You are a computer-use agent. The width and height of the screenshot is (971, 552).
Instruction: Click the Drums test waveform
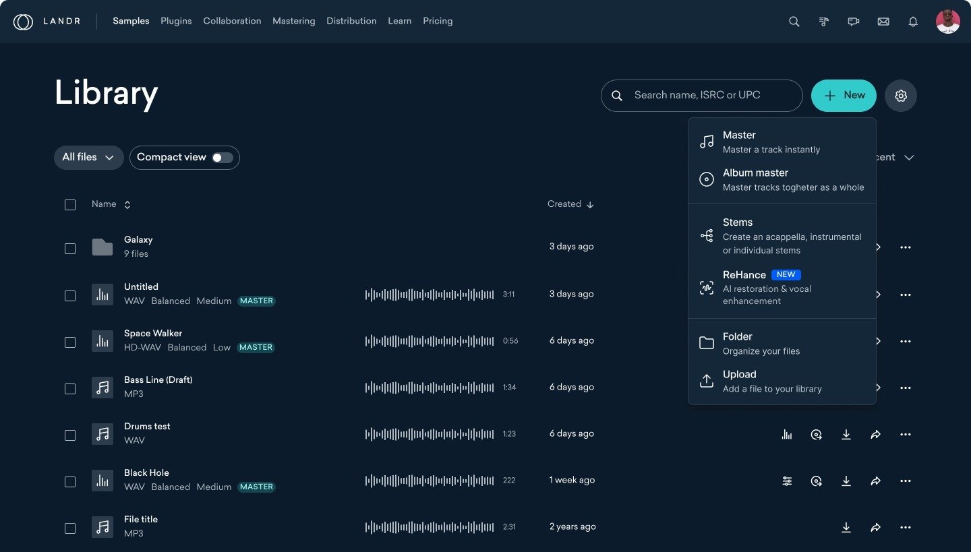click(x=430, y=434)
